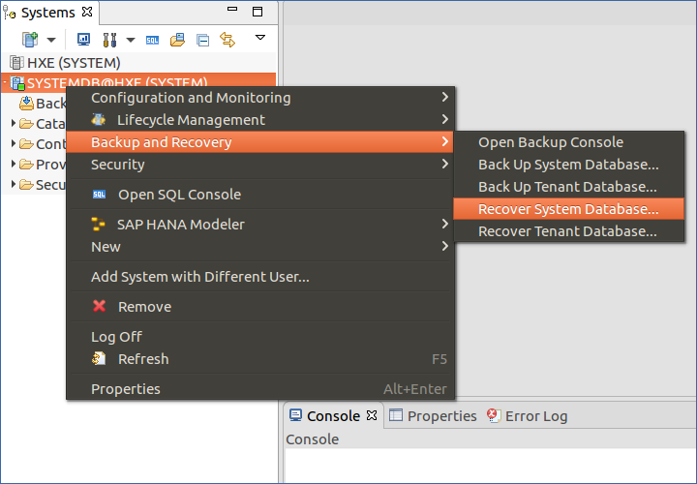Image resolution: width=697 pixels, height=484 pixels.
Task: Choose Log Off menu entry
Action: (x=260, y=337)
